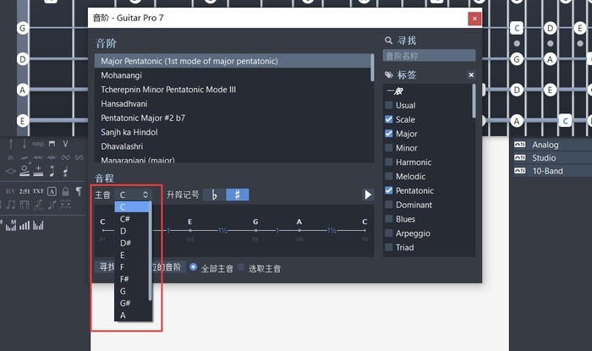Uncheck the Scale tag checkbox
592x351 pixels.
(389, 119)
